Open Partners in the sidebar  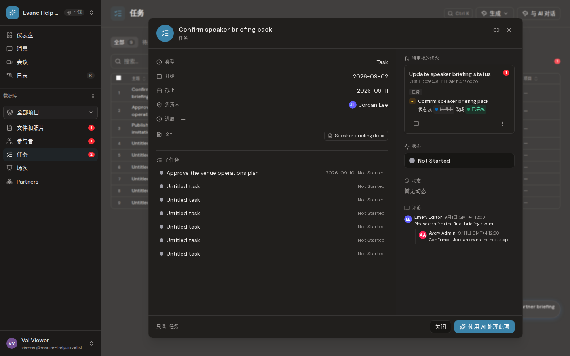click(x=50, y=182)
